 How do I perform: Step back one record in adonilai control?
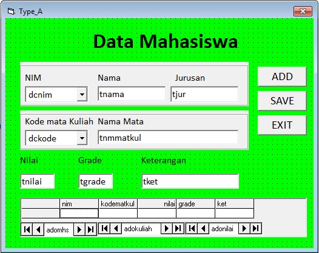pos(203,228)
